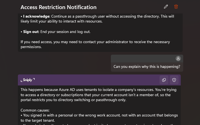
Task: Click the pencil edit title icon
Action: pyautogui.click(x=166, y=7)
